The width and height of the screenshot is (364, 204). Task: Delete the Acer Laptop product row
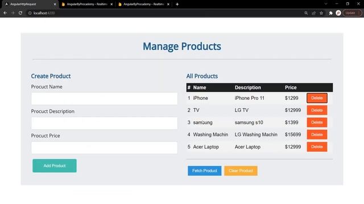(x=317, y=147)
